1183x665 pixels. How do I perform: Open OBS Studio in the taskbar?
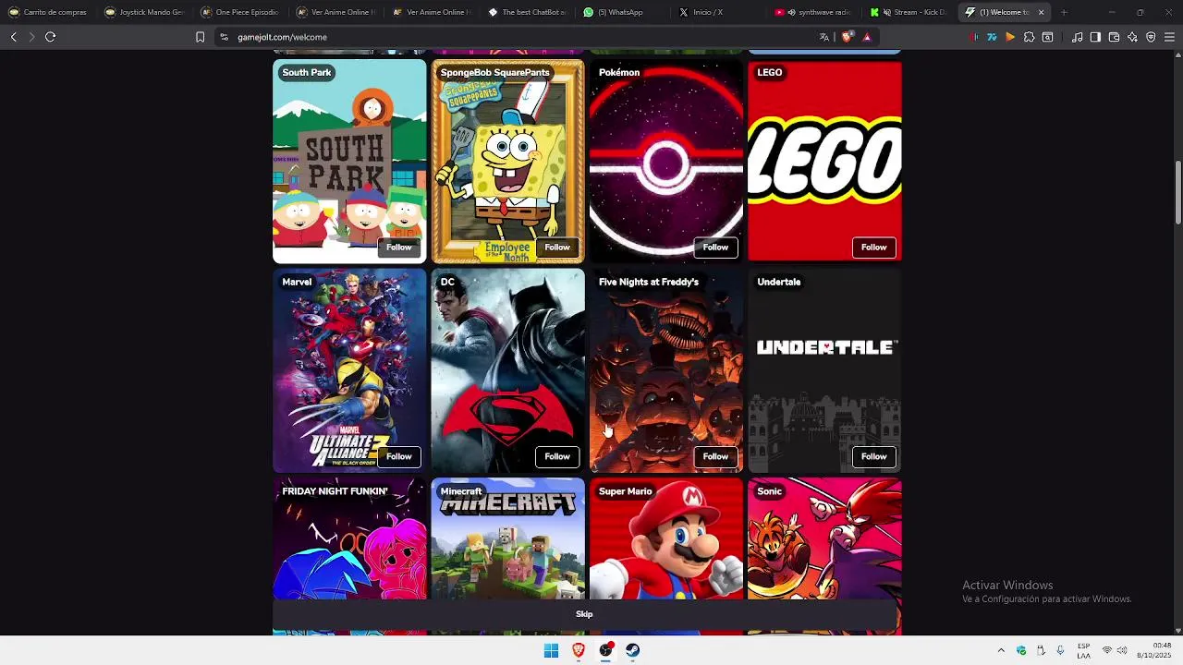605,650
